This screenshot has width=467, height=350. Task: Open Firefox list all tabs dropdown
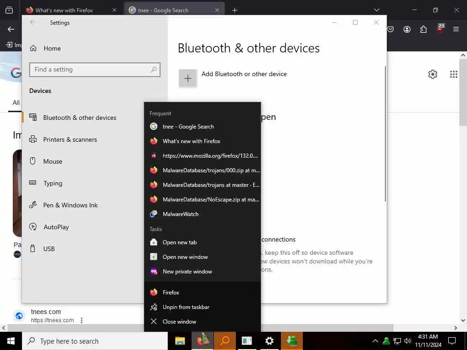pos(377,10)
